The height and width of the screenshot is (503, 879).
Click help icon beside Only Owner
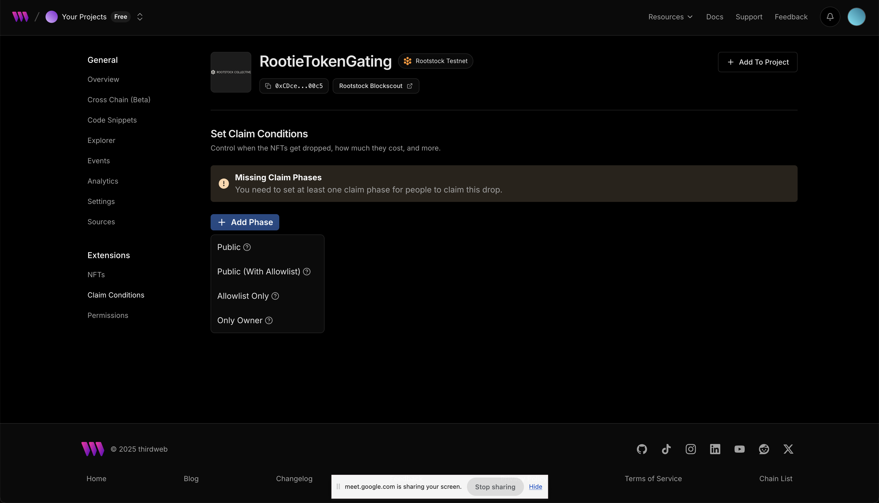(269, 321)
